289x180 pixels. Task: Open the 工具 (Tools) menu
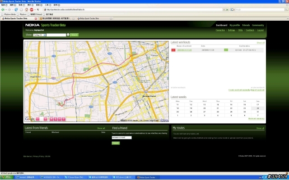click(48, 5)
